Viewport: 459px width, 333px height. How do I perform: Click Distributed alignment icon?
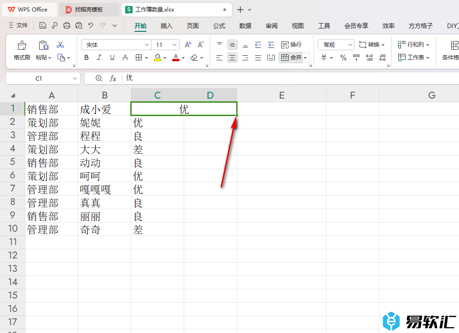tap(271, 58)
